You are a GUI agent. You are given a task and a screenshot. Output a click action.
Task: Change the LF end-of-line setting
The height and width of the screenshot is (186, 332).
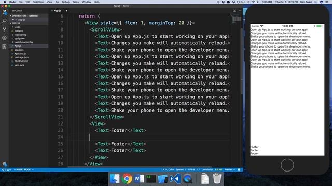click(x=198, y=170)
